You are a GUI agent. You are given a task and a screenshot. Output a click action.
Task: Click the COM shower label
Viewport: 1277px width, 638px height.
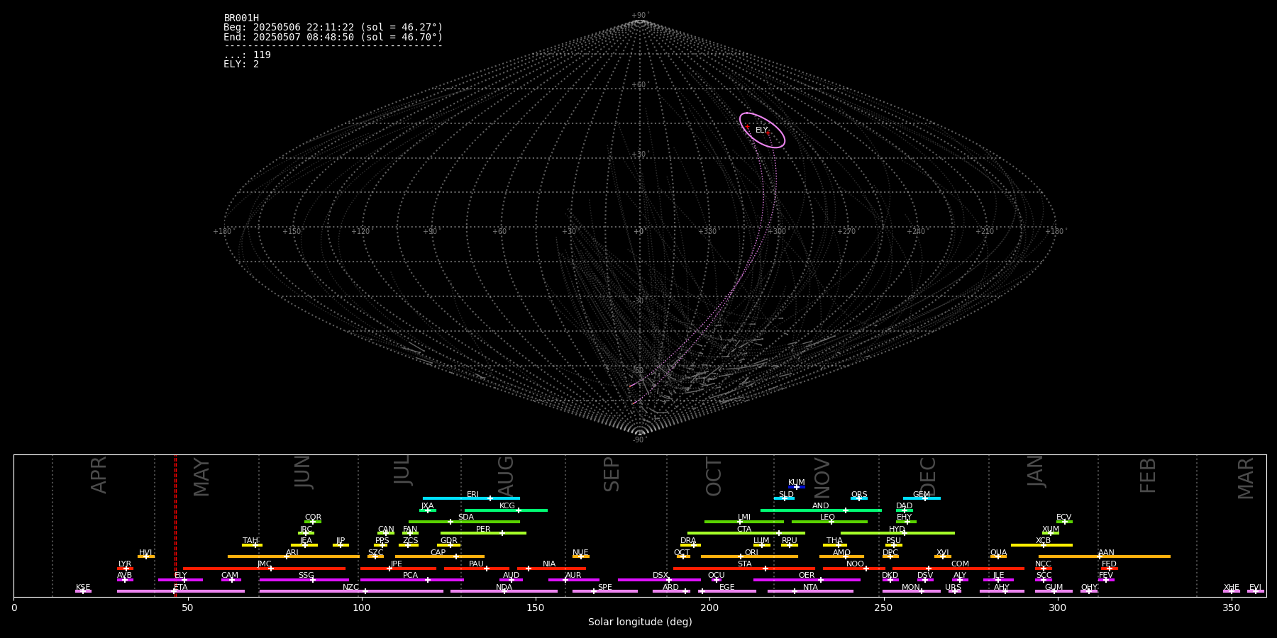(x=960, y=564)
